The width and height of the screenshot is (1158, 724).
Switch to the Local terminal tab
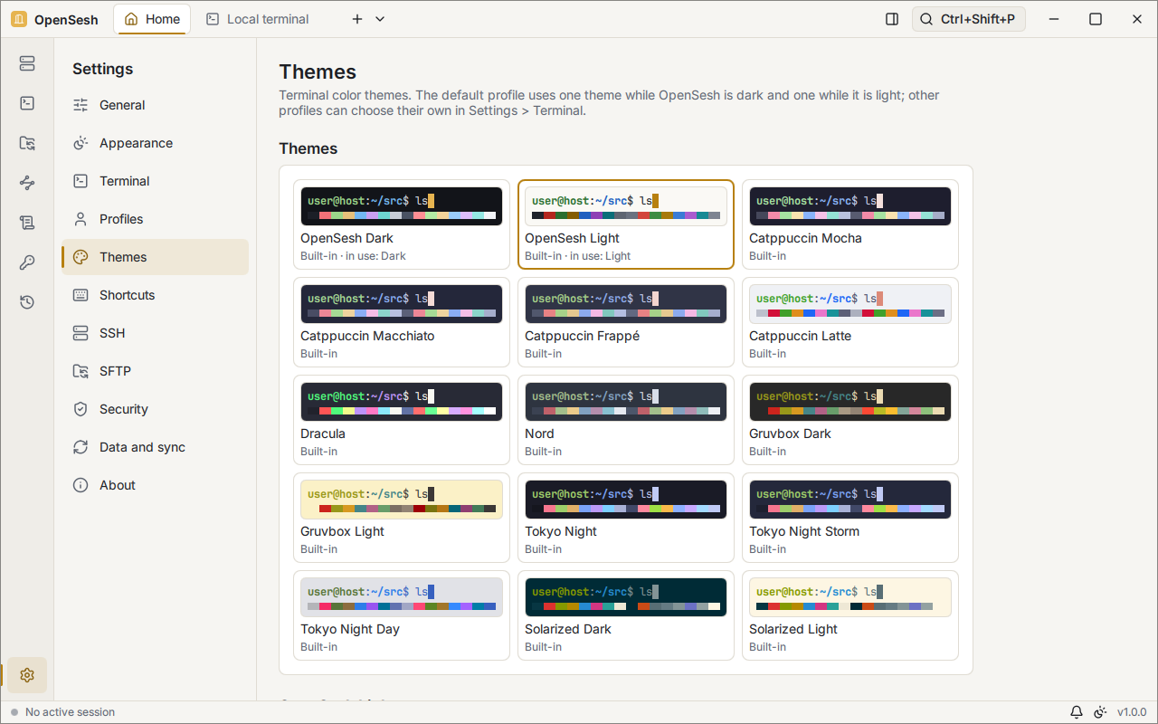coord(258,19)
